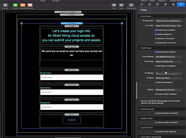186x138 pixels.
Task: Enable Send Email #2 on Submit checkbox
Action: (x=156, y=113)
